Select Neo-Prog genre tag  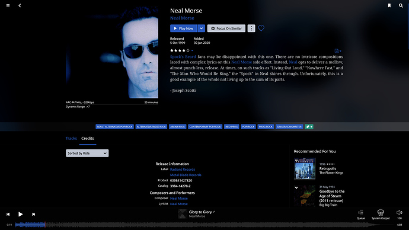click(232, 127)
